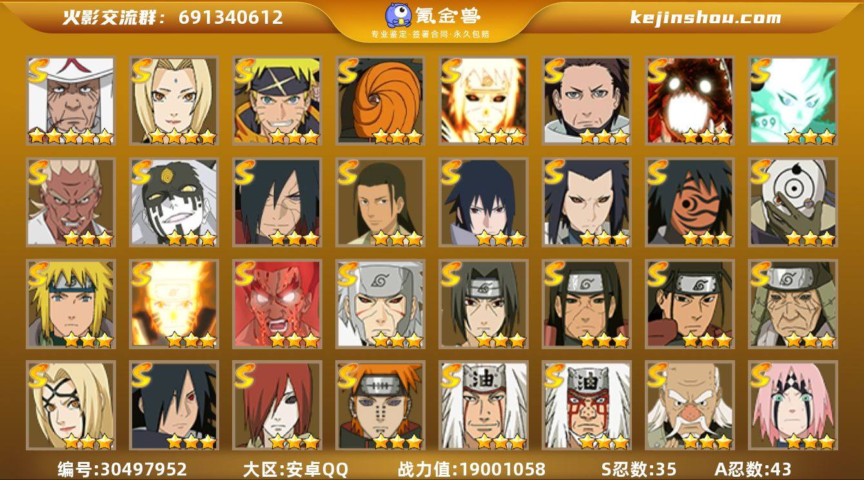The image size is (864, 480).
Task: Click the 火影交流群 691340612 group number
Action: [x=173, y=17]
